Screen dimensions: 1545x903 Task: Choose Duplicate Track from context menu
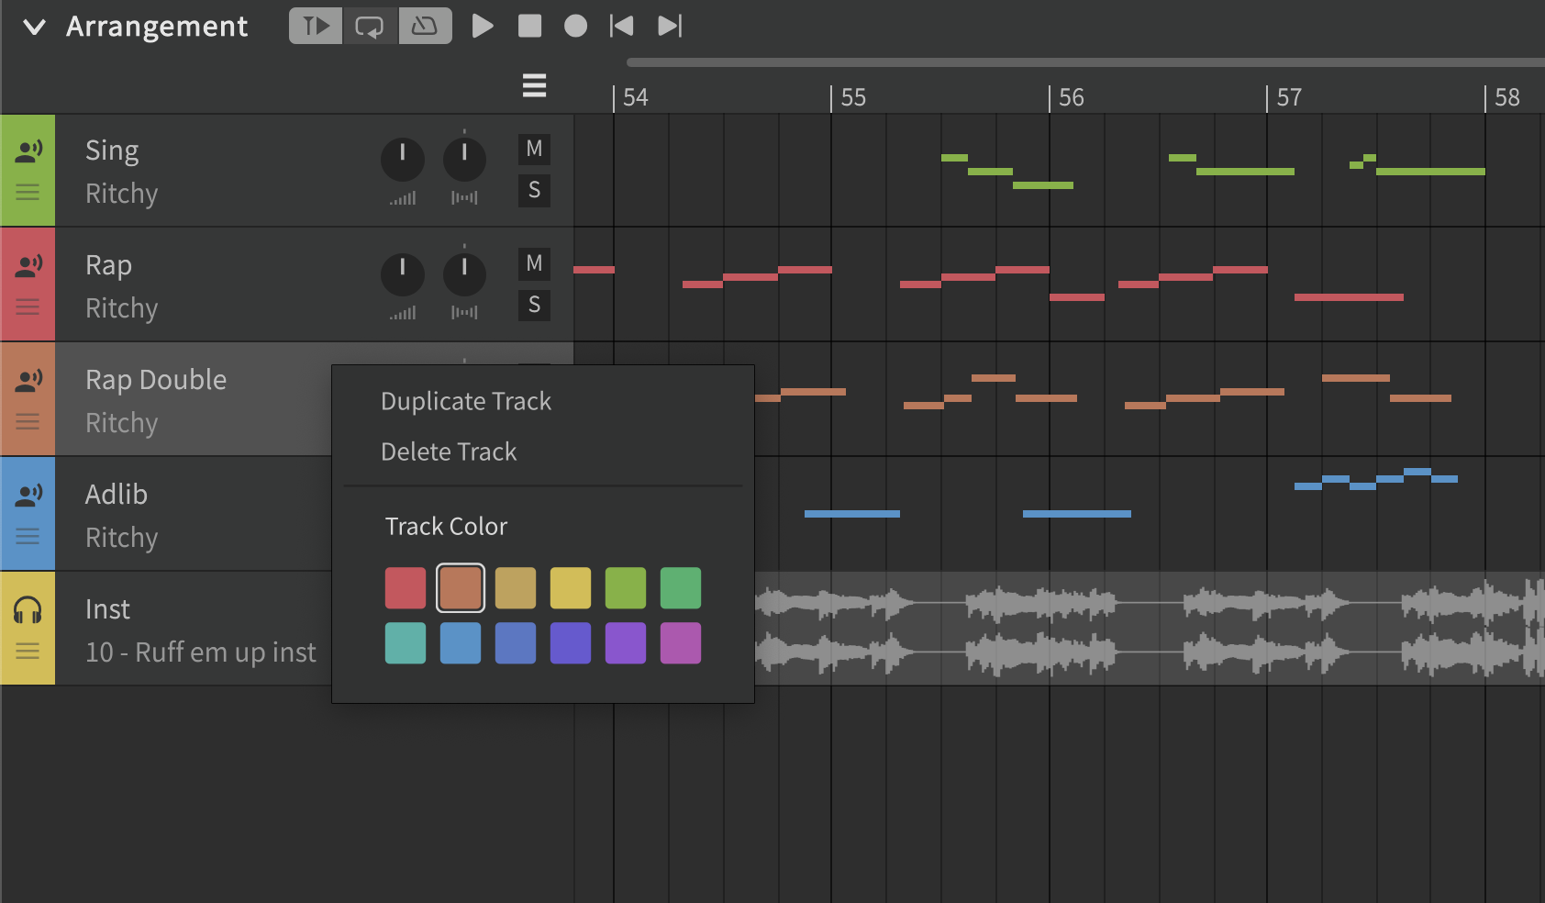pos(466,401)
